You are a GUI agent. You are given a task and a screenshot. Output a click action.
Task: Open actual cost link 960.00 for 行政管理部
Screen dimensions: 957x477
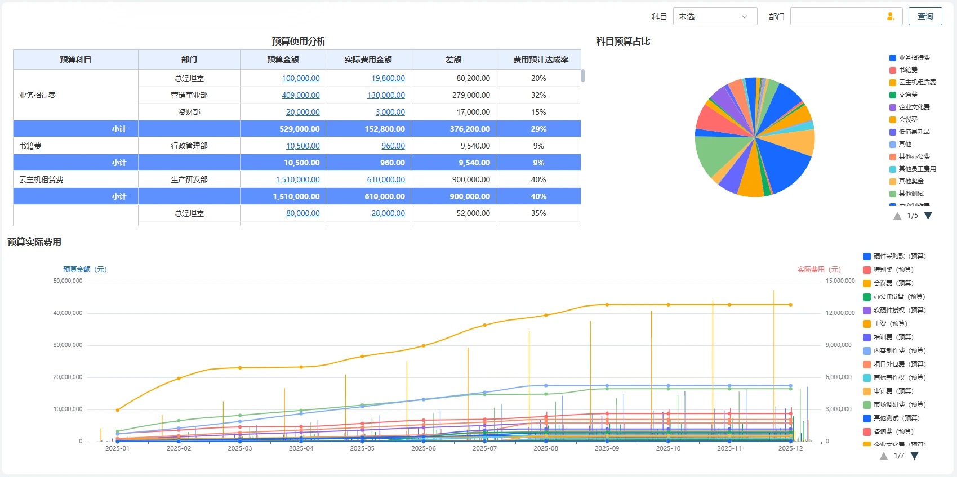point(393,146)
